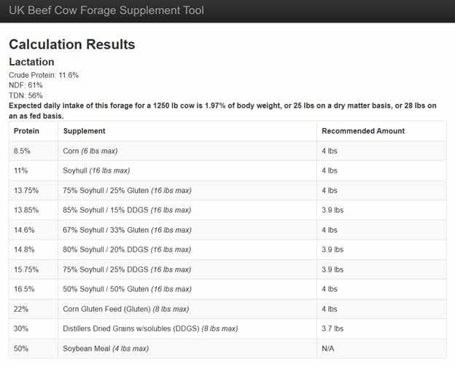Click the Soyhull (16 lbs max) supplement cell
Viewport: 455px width, 367px height.
click(x=97, y=170)
